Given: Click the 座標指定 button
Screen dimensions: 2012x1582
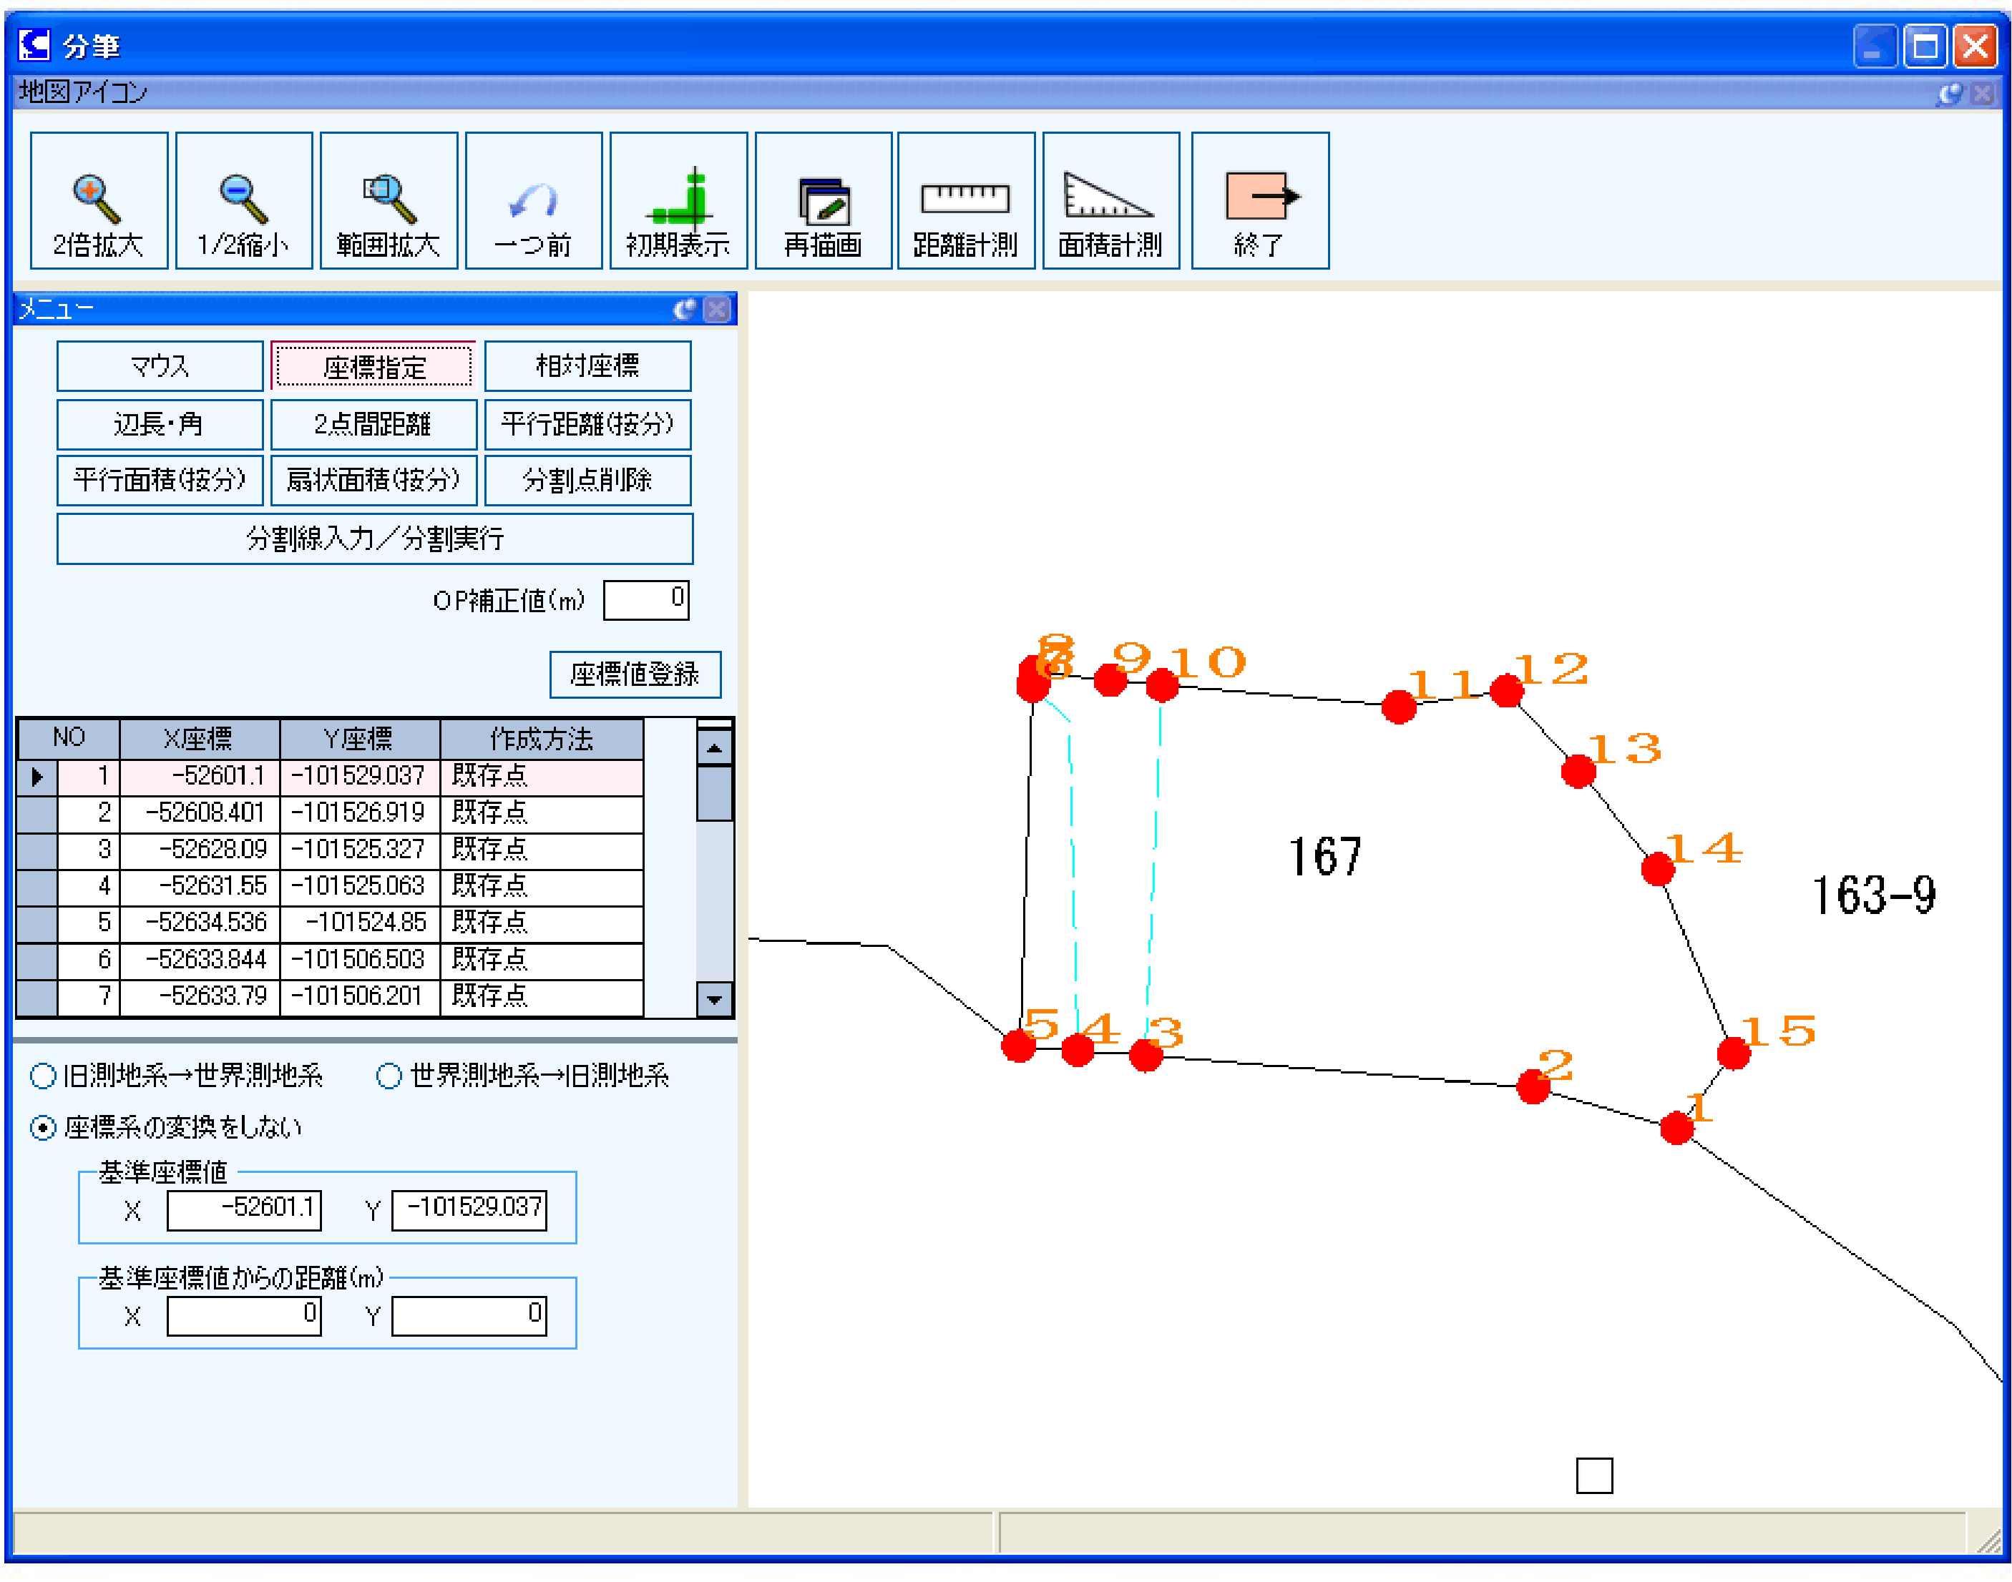Looking at the screenshot, I should 373,366.
